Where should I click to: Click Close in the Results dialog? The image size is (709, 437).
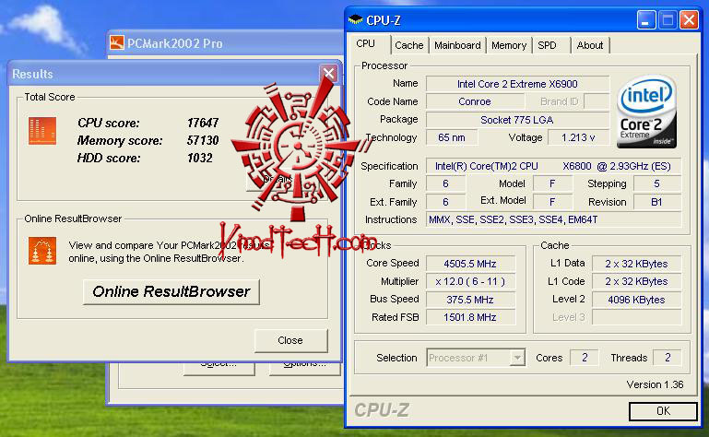coord(290,340)
